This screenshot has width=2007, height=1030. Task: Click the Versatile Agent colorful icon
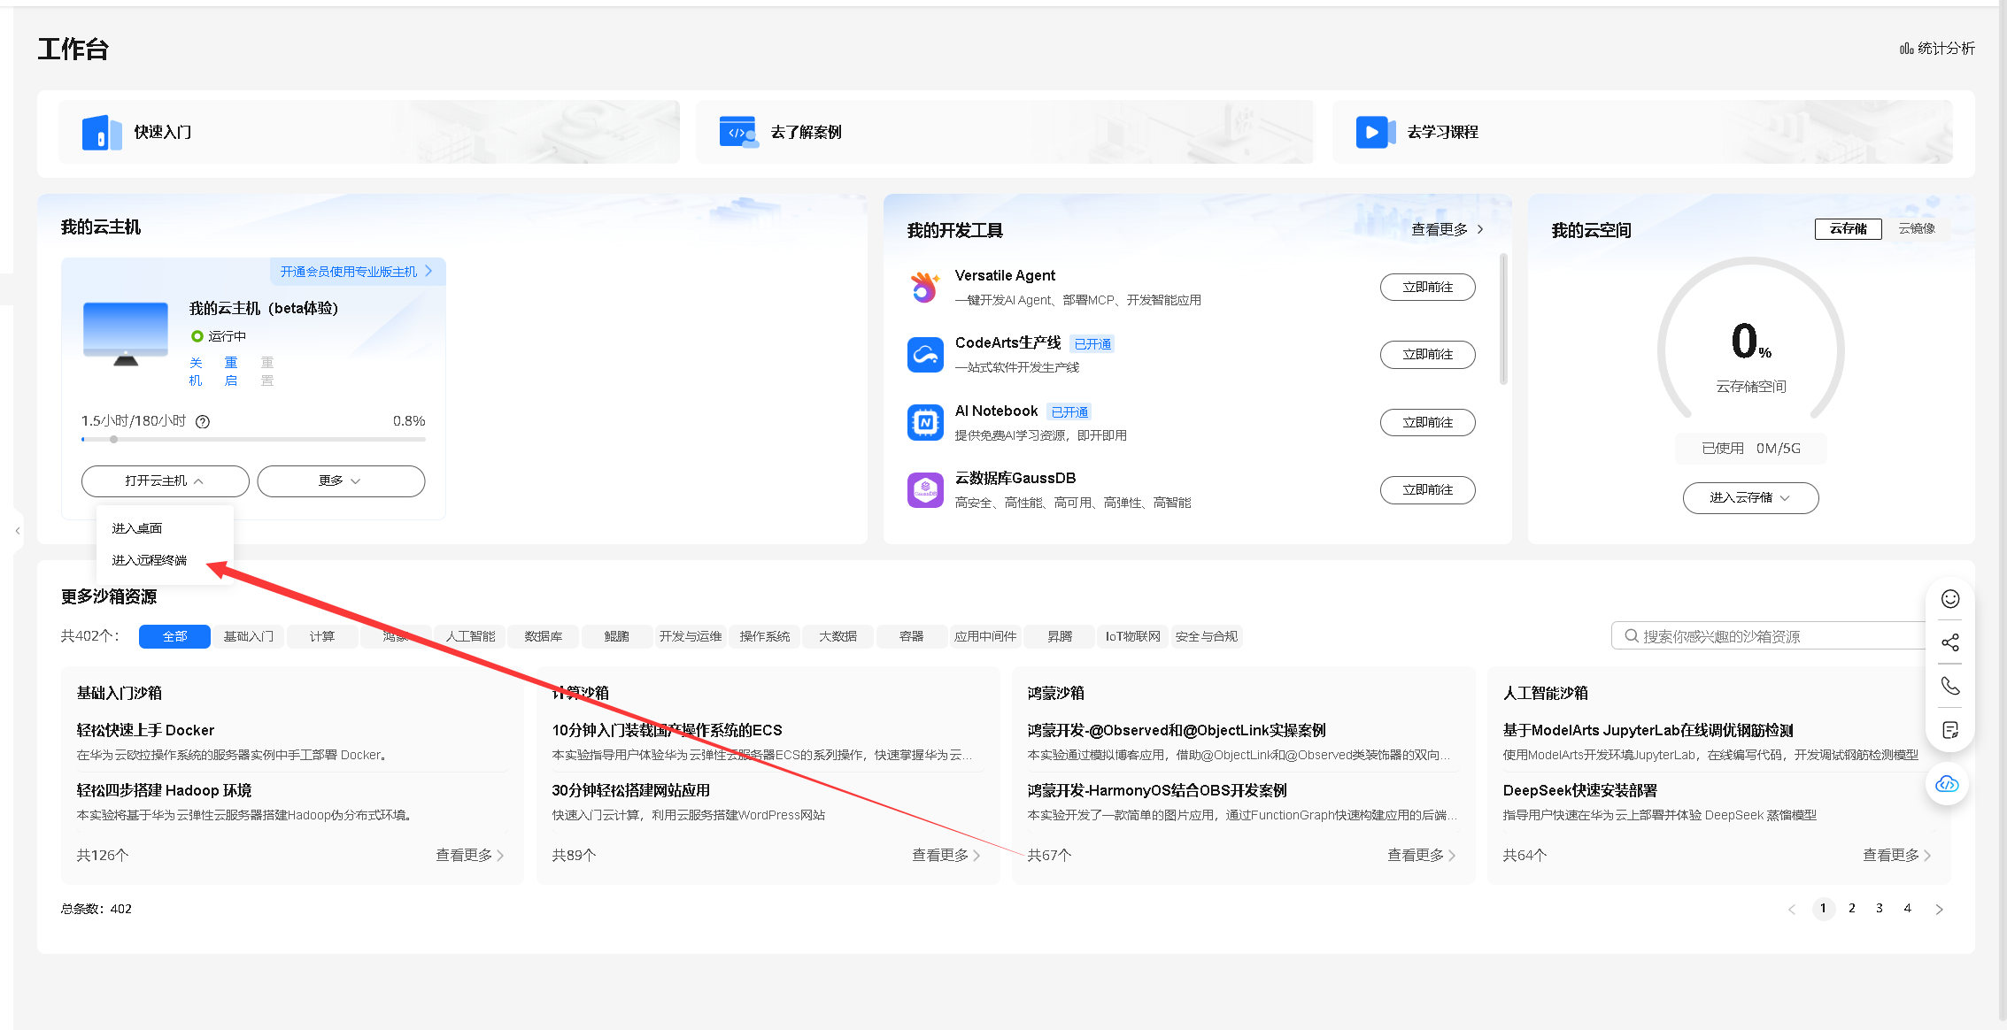point(925,287)
